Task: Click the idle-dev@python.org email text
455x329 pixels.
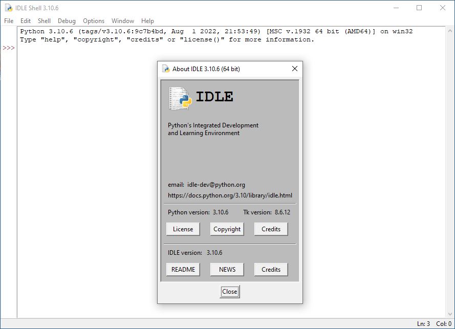Action: click(x=216, y=185)
